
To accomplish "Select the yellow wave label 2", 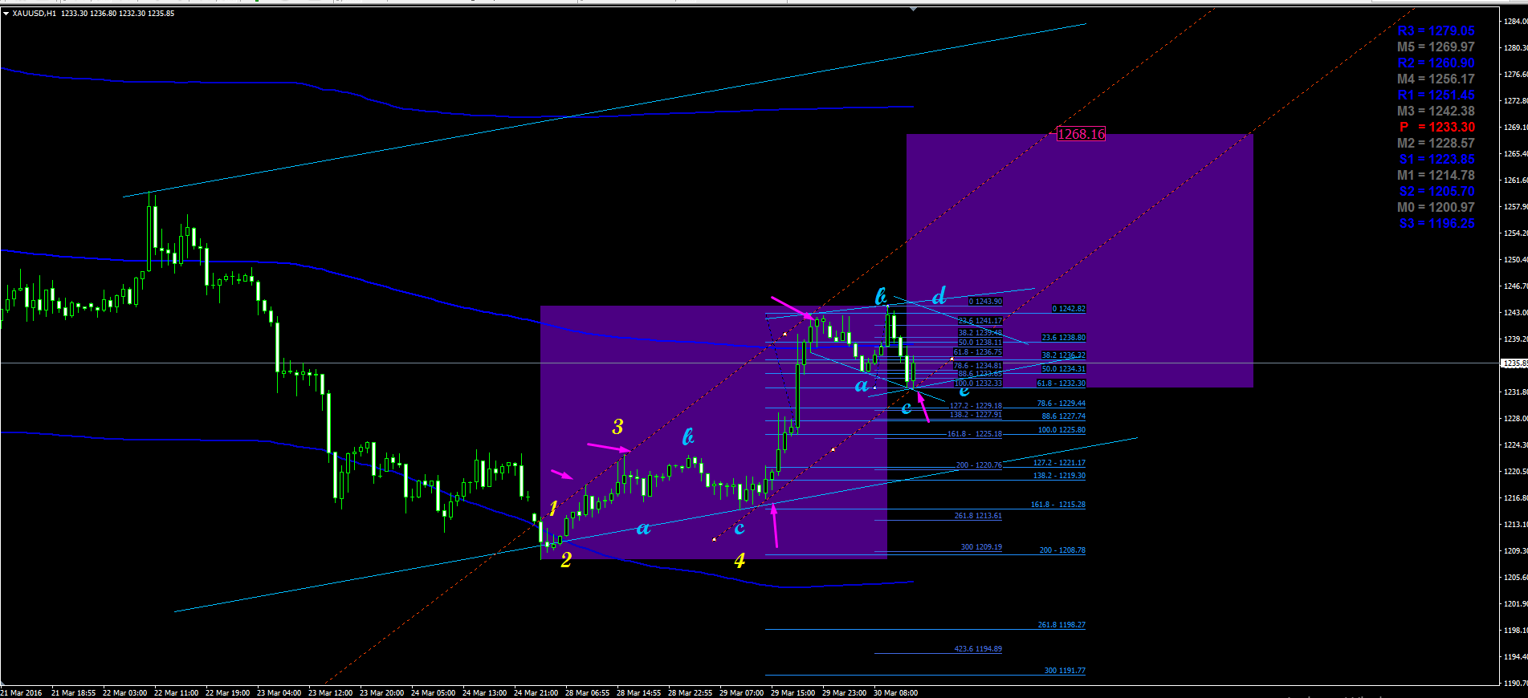I will (x=566, y=560).
